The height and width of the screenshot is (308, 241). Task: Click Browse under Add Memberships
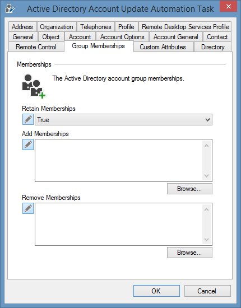click(189, 189)
